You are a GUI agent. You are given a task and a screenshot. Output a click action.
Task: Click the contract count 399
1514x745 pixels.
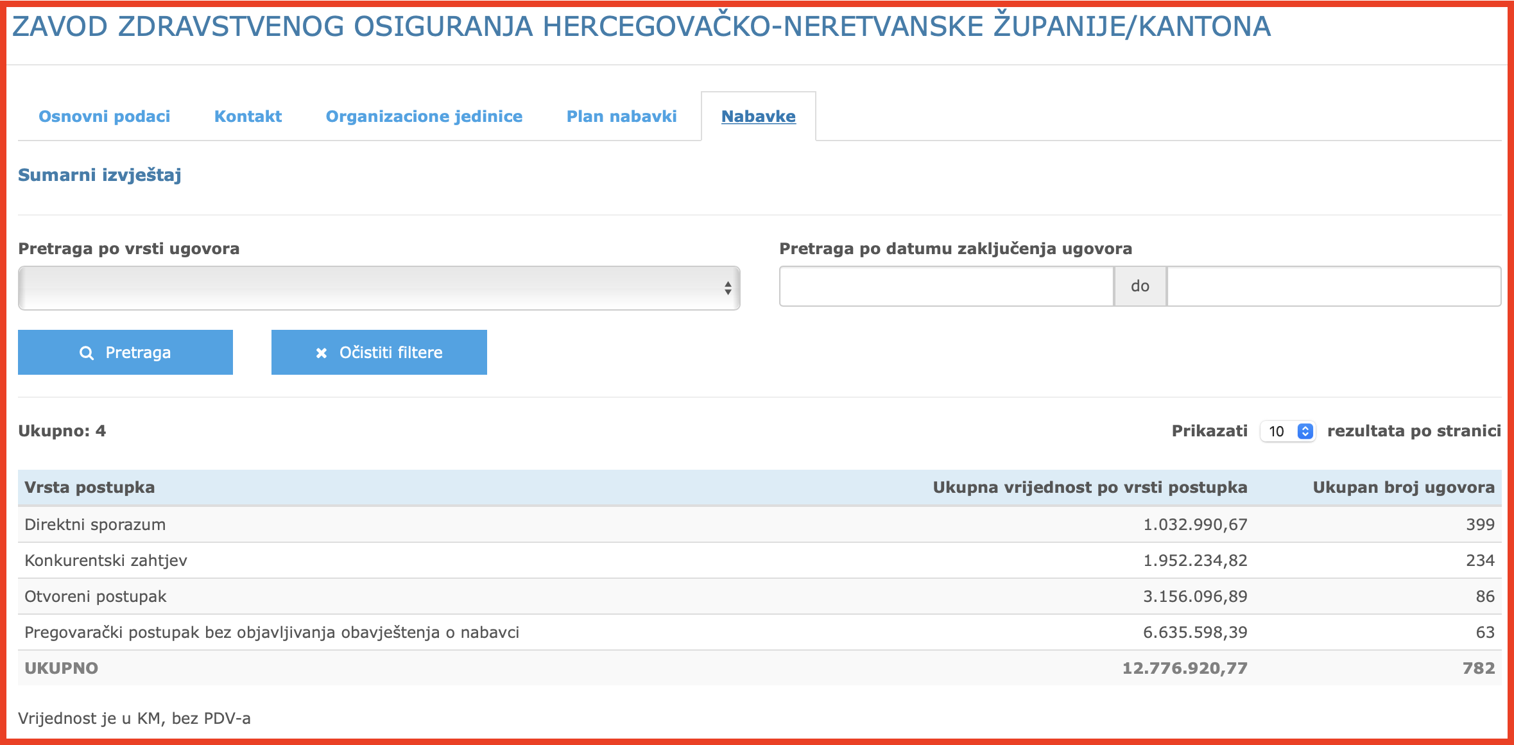(1481, 525)
